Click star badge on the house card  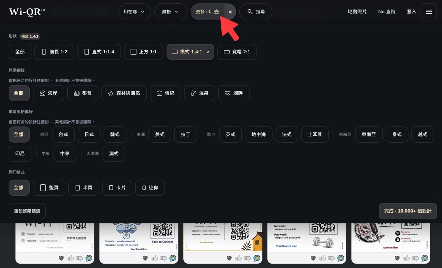click(257, 258)
